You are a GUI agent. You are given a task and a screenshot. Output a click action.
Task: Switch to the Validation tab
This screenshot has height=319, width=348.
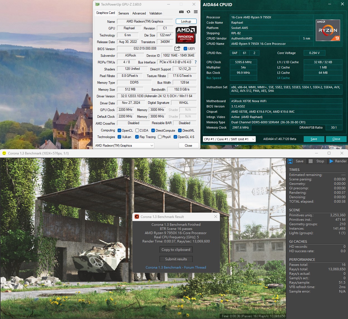click(x=155, y=13)
